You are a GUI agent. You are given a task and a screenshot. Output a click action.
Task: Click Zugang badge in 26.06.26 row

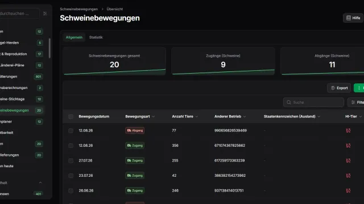(135, 190)
